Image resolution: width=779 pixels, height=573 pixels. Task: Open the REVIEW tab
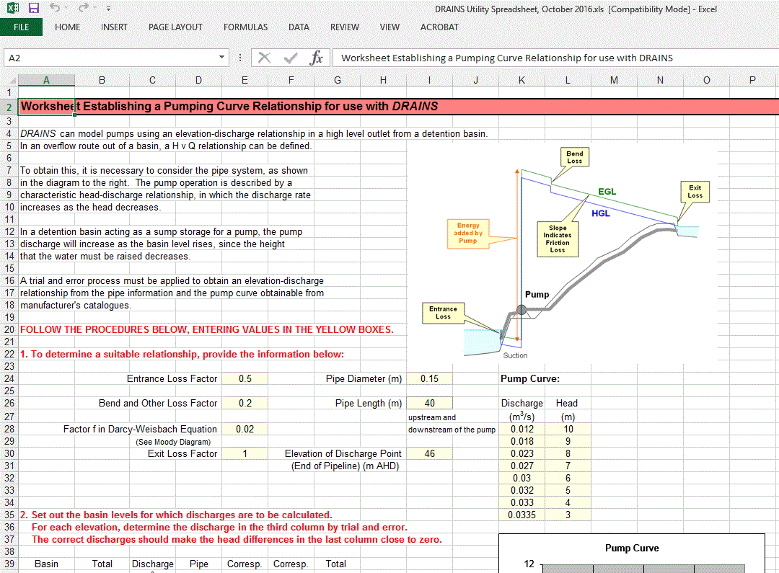tap(345, 27)
